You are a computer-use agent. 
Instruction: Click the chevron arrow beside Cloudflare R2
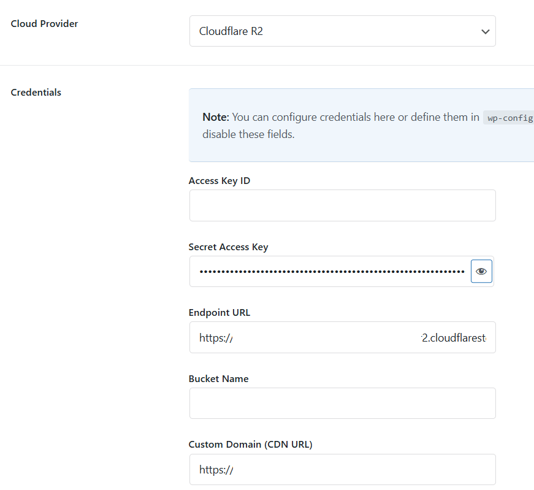(x=485, y=31)
